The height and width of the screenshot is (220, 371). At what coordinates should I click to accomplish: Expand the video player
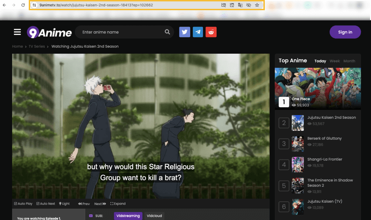118,204
